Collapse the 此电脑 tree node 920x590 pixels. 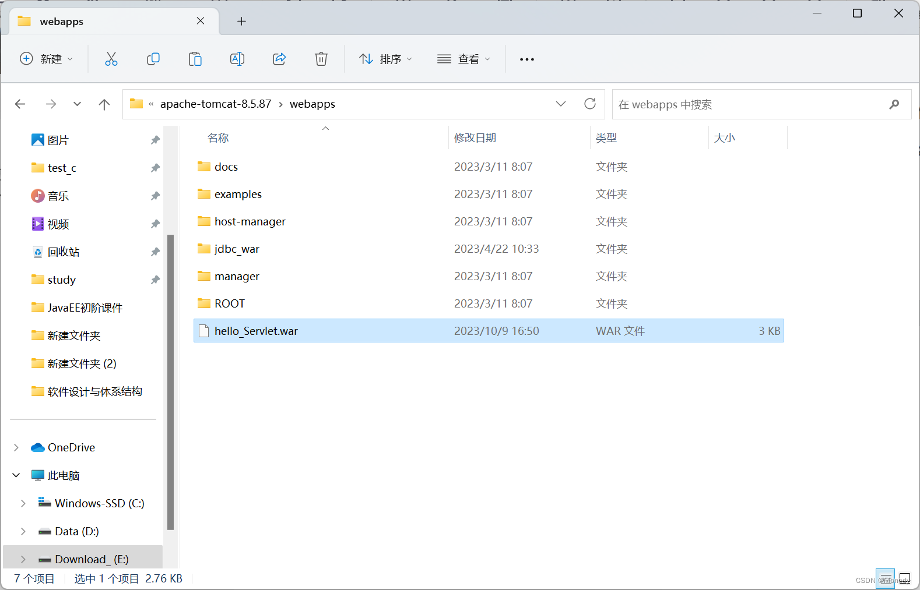[16, 475]
